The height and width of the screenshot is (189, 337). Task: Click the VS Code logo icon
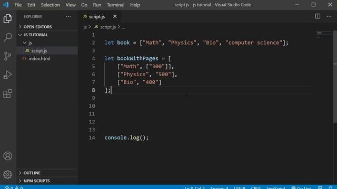(5, 5)
